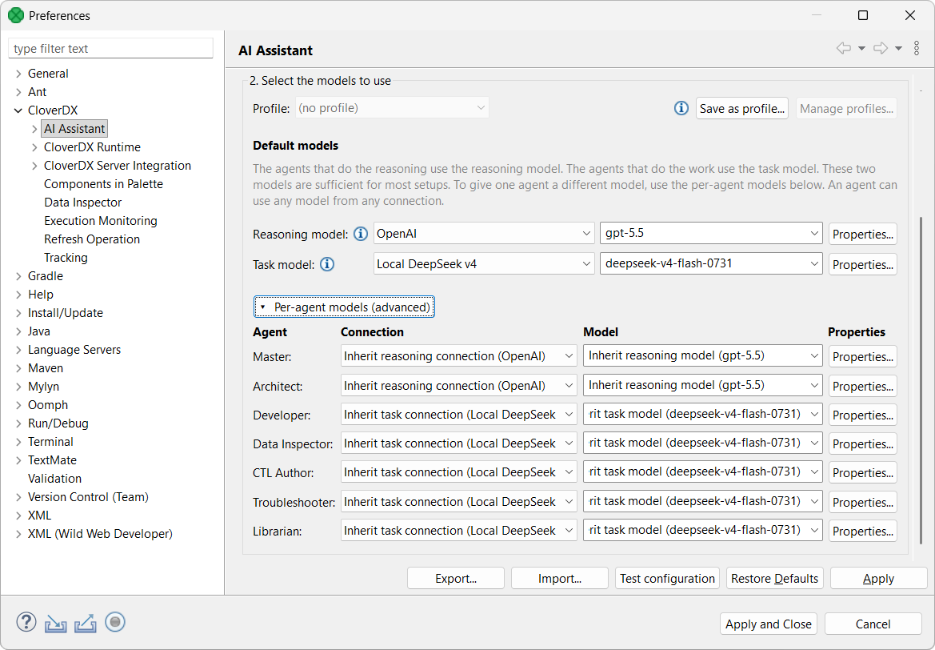Screen dimensions: 935x650
Task: Click the type filter text field
Action: 110,48
